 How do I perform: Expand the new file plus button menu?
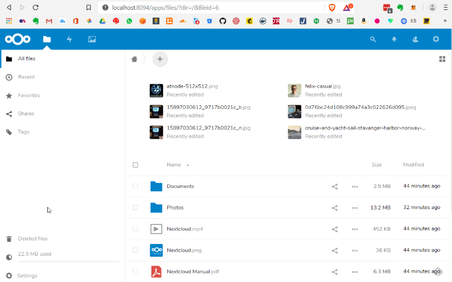tap(160, 59)
